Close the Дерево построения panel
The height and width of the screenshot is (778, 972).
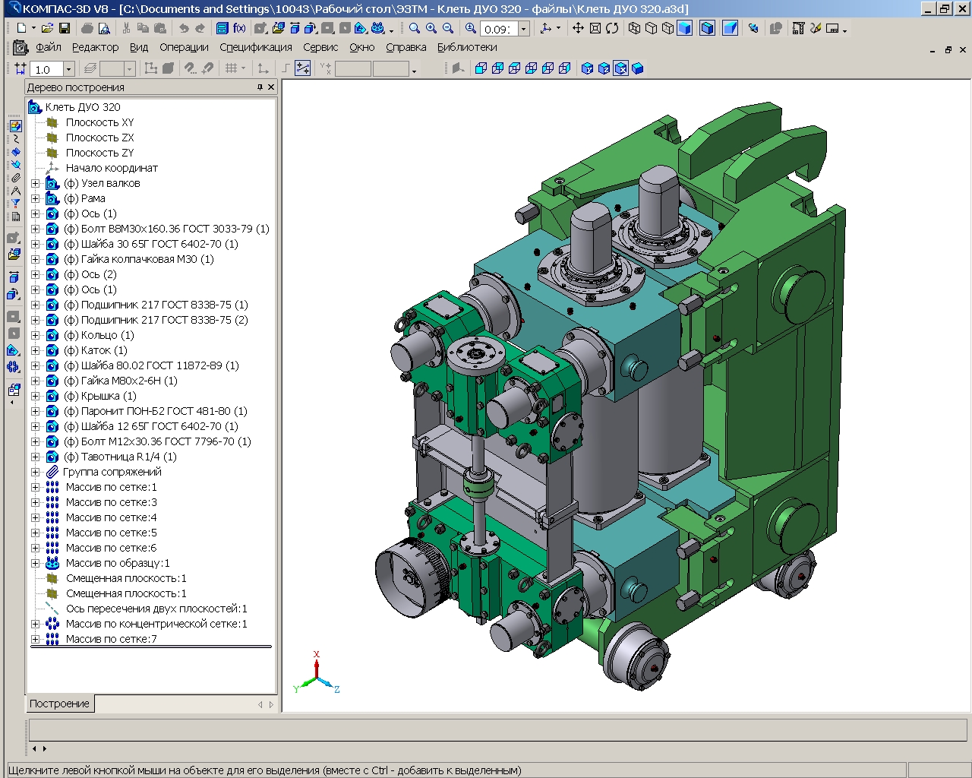coord(271,87)
